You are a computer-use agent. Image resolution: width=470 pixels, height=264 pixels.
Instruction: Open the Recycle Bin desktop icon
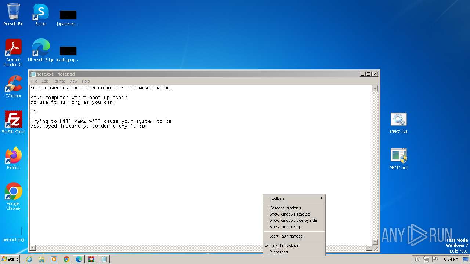tap(13, 15)
